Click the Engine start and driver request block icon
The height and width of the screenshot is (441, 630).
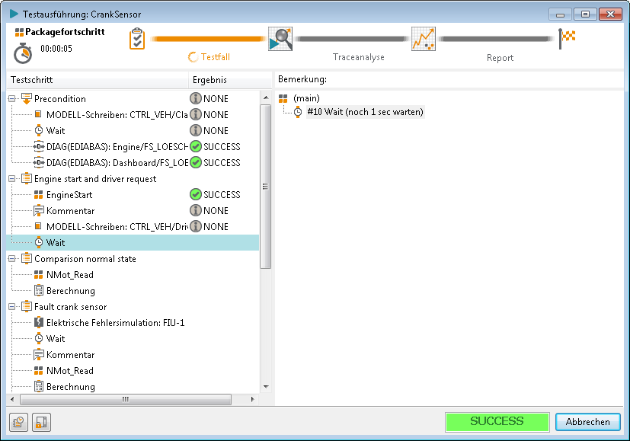pyautogui.click(x=27, y=178)
